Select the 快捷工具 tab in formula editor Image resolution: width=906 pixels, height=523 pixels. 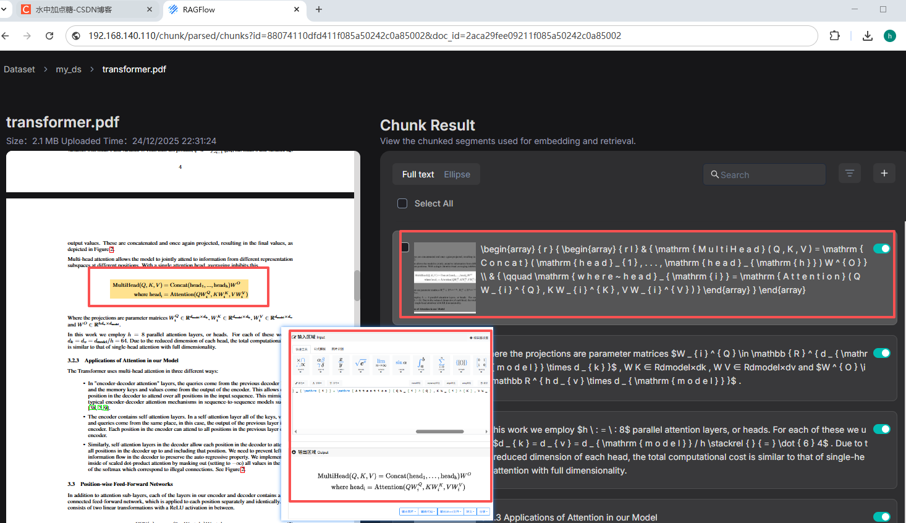(302, 349)
